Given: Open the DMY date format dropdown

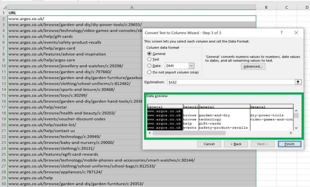Looking at the screenshot, I should (x=191, y=66).
